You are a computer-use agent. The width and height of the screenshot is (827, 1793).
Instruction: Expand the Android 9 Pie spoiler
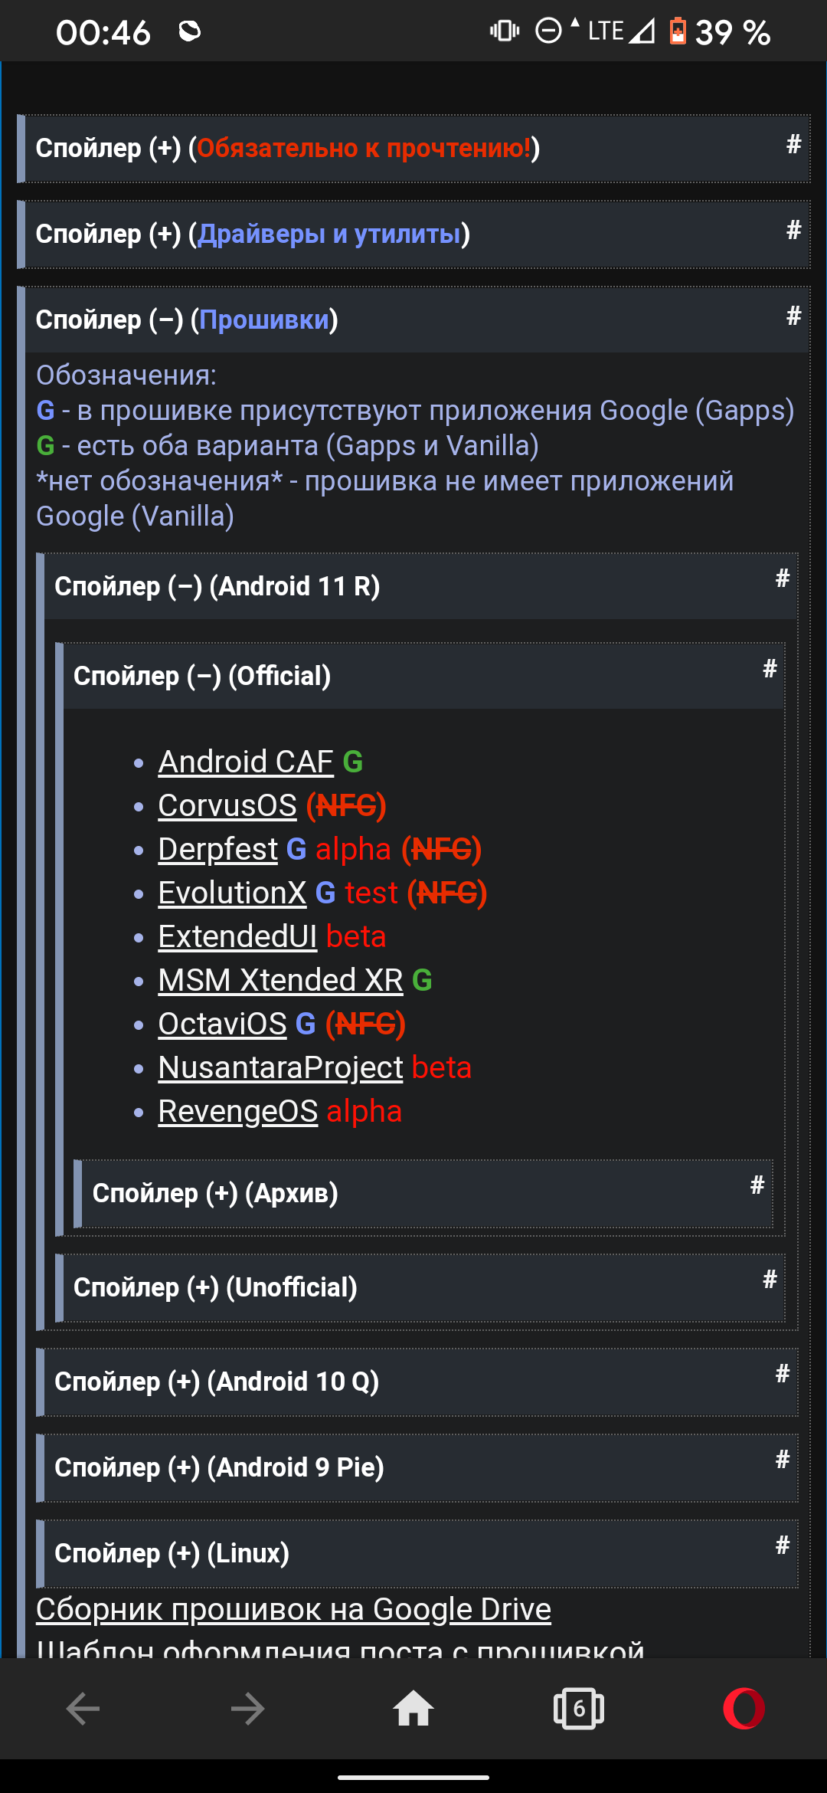point(219,1467)
